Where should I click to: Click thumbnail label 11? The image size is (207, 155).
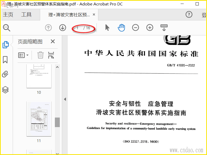[39, 141]
